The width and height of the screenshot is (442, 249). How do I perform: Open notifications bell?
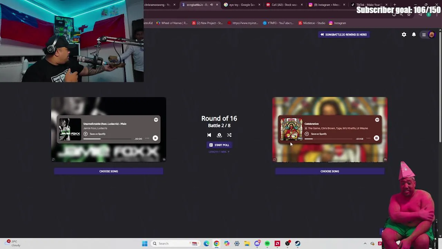pos(414,35)
